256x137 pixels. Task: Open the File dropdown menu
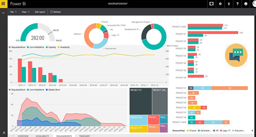coord(13,12)
